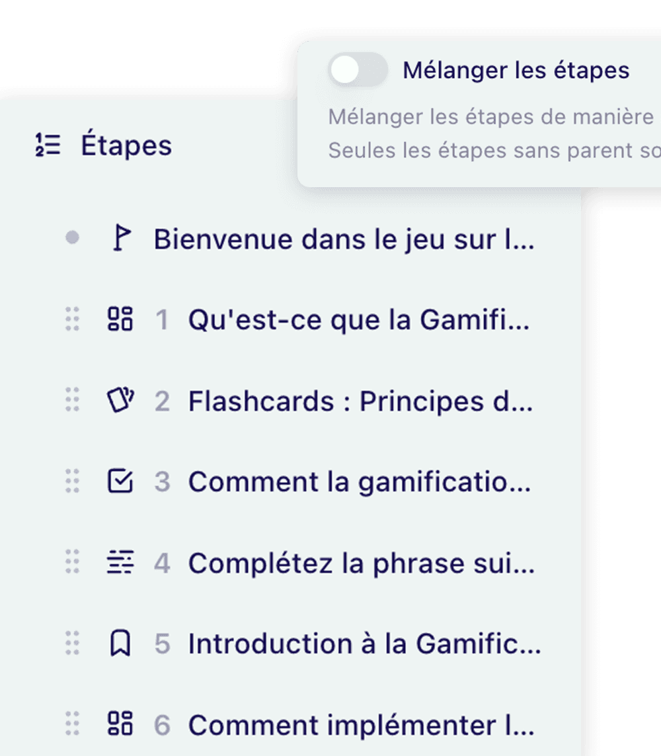The image size is (661, 756).
Task: Click the "Étapes" section heading
Action: [125, 145]
